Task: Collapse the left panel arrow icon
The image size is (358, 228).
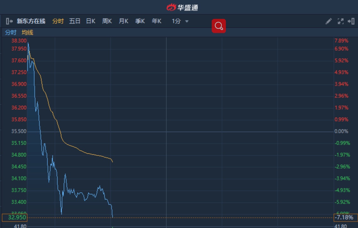Action: click(x=9, y=21)
